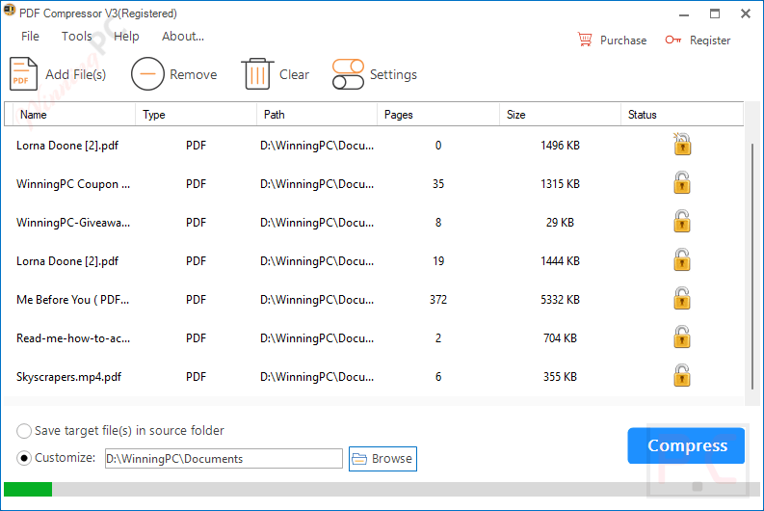
Task: Click the Register key icon
Action: click(x=672, y=40)
